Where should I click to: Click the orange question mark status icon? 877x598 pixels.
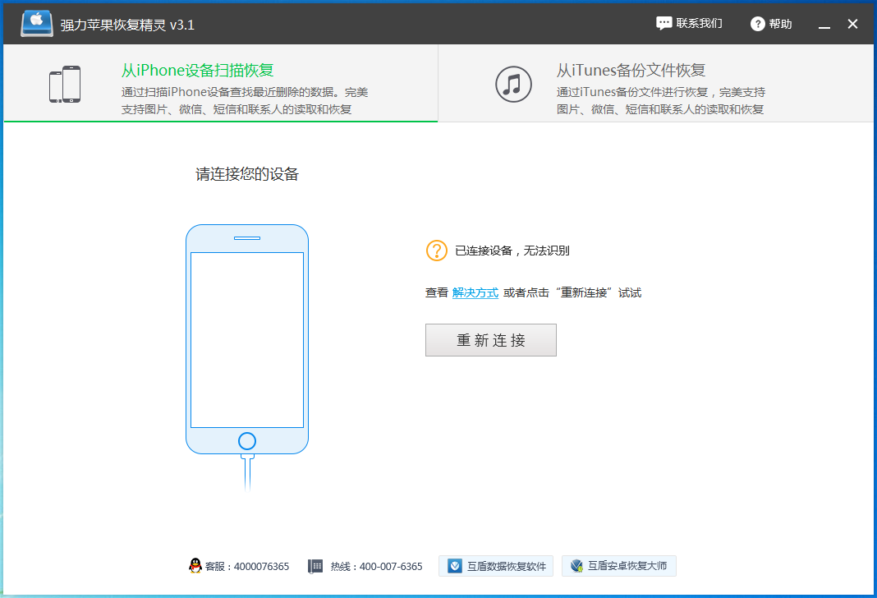[437, 251]
